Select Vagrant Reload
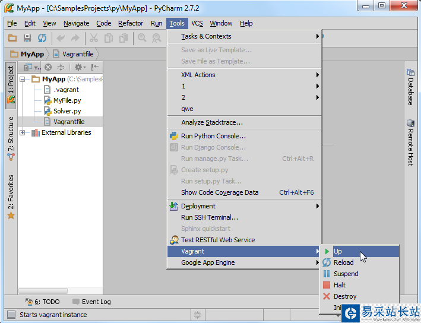The height and width of the screenshot is (323, 421). [x=360, y=262]
